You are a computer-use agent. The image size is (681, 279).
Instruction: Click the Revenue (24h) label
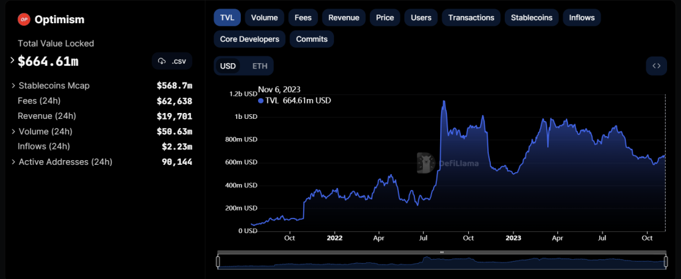[x=47, y=116]
